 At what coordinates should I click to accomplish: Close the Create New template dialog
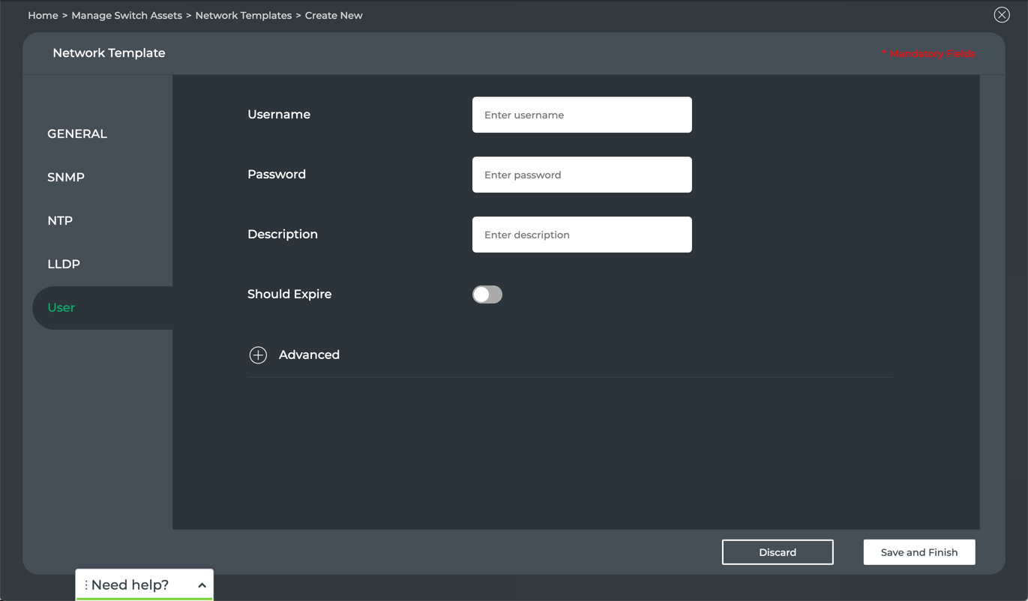pyautogui.click(x=1001, y=15)
